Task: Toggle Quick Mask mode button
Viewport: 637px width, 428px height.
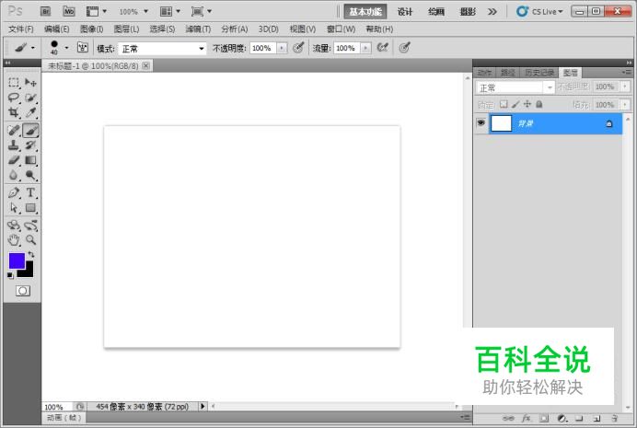Action: [22, 290]
